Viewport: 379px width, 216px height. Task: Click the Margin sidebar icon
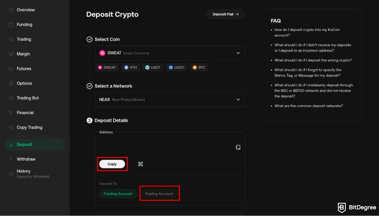[x=11, y=54]
